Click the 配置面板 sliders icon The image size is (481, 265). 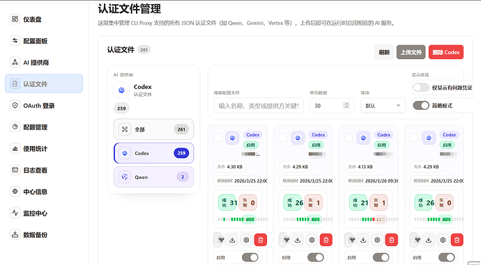tap(15, 41)
